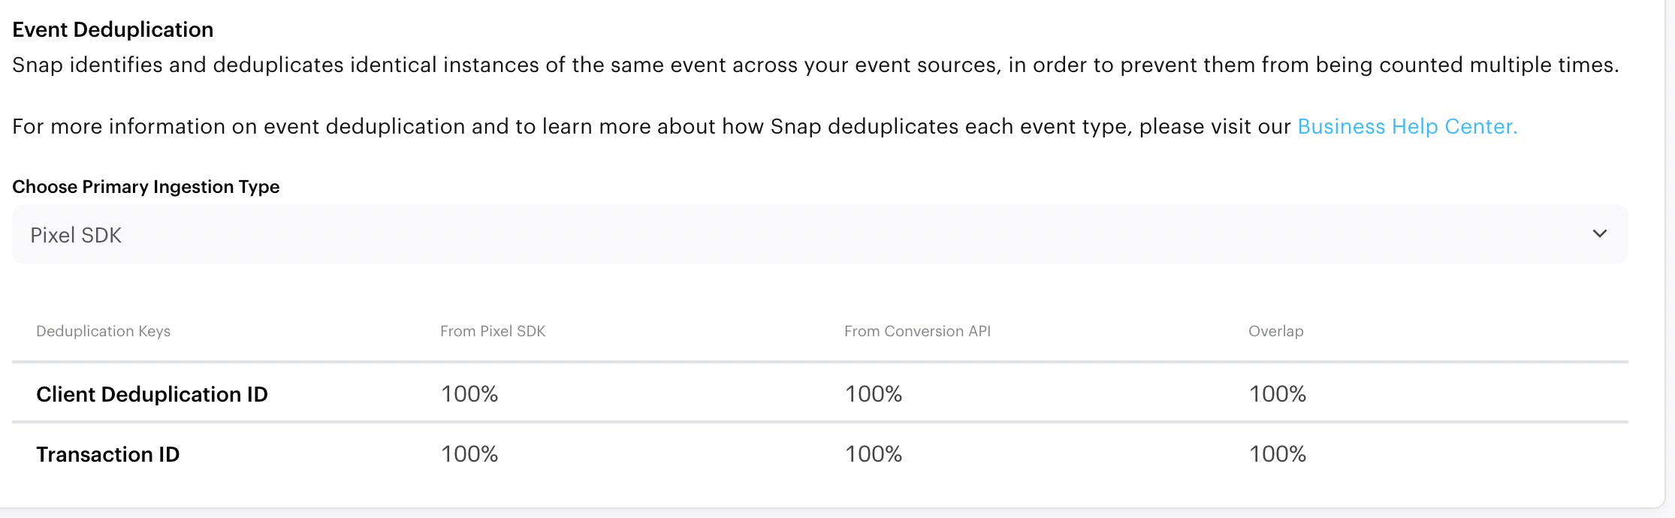Click the Snap identifies and deduplicates description

(x=815, y=65)
